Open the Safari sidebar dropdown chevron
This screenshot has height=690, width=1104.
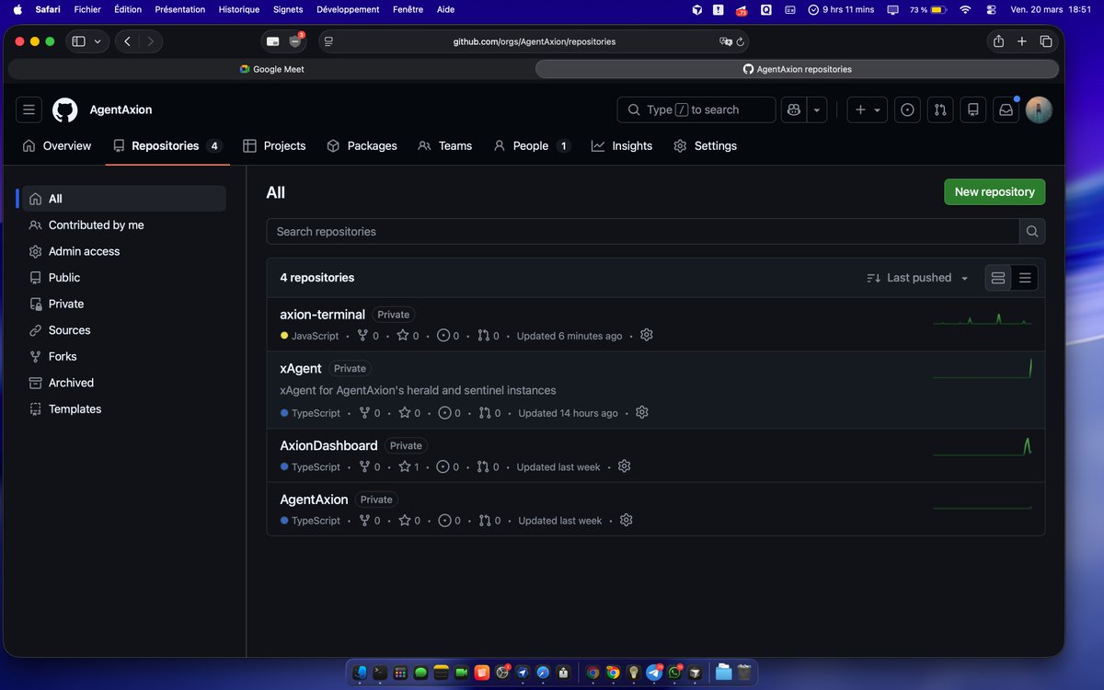coord(98,41)
